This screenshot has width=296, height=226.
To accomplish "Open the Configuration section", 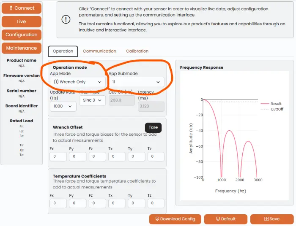I will tap(22, 35).
